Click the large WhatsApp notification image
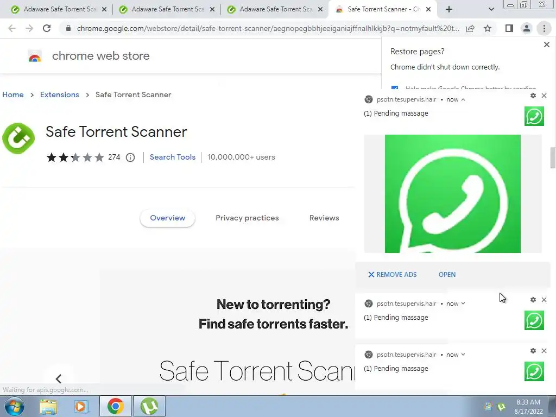 [x=452, y=194]
